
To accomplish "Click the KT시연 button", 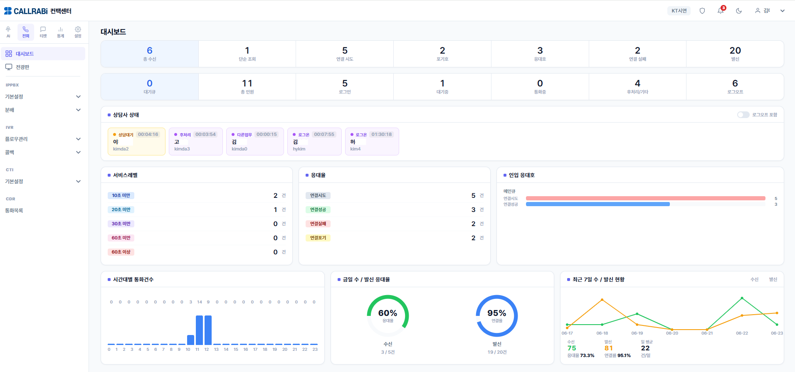I will coord(679,11).
